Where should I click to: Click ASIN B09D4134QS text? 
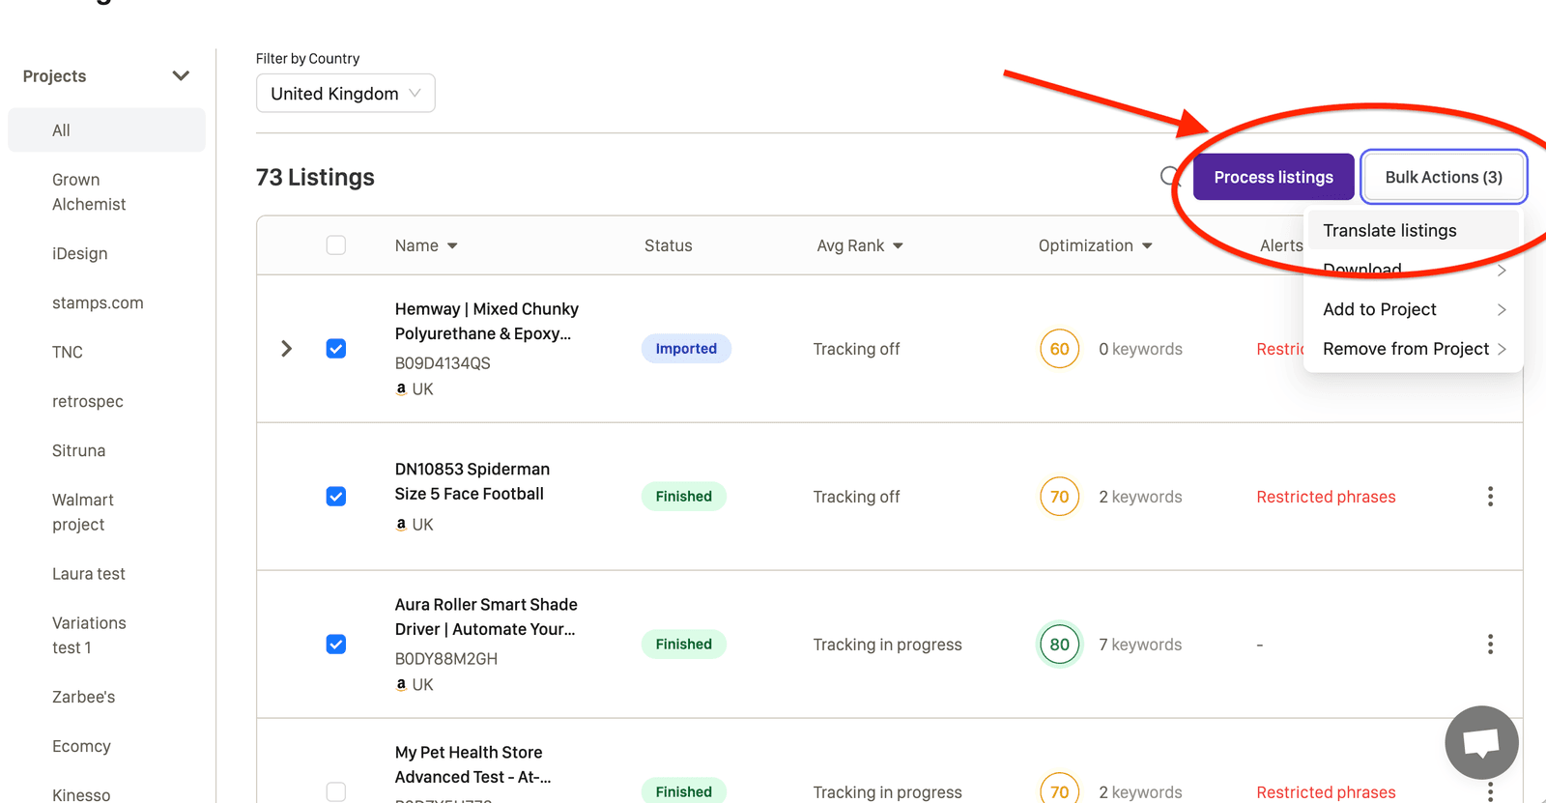click(x=443, y=363)
